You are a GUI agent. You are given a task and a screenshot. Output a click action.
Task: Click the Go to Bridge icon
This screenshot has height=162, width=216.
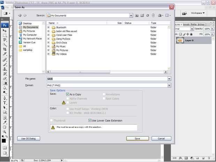coord(184,13)
